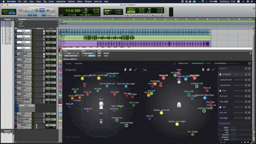Open the macOS Spotlight search icon
Screen dimensions: 256x144
[243, 2]
